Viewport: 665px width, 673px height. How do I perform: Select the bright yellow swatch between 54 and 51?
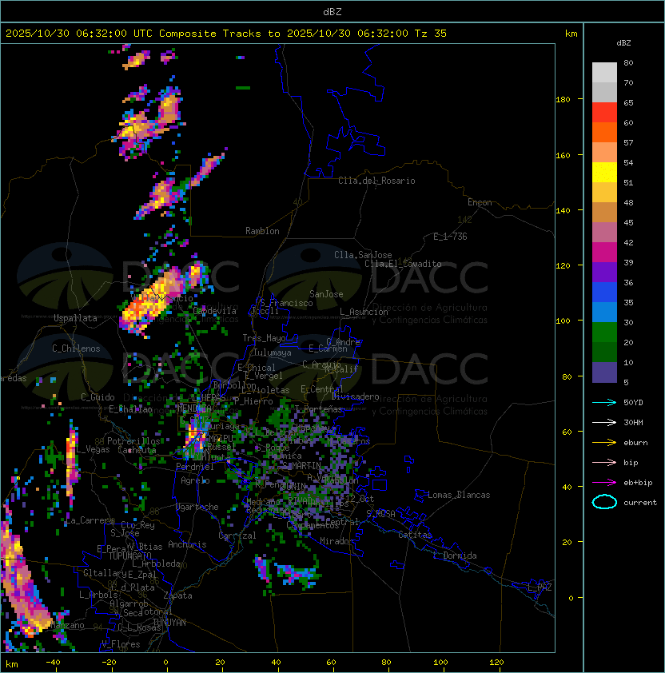pos(604,173)
